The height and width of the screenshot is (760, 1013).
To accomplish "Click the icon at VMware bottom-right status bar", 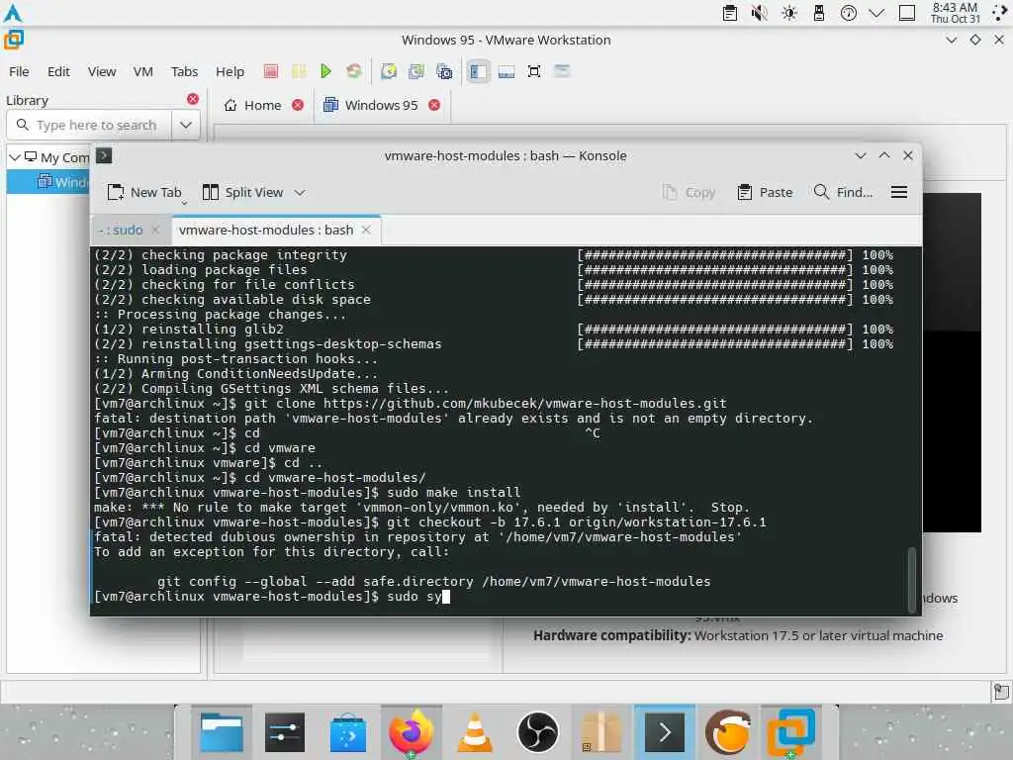I will (x=1001, y=692).
